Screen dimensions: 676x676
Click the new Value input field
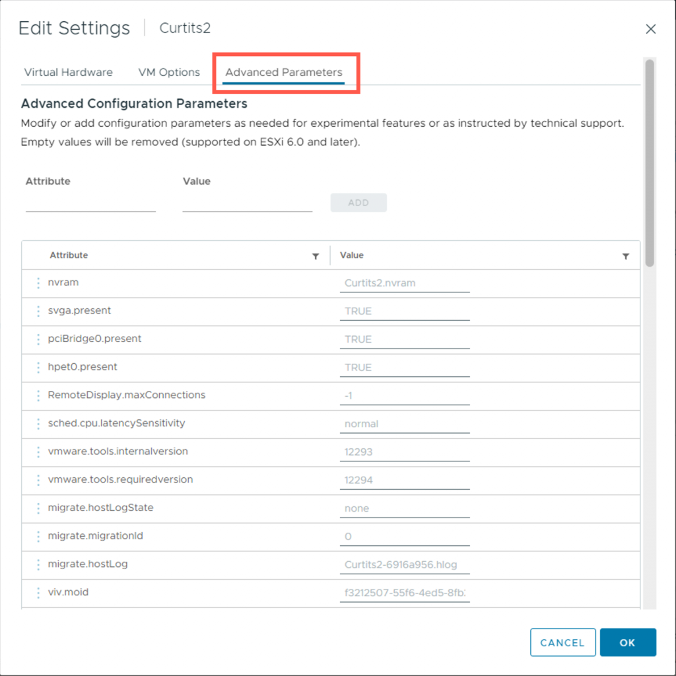pos(248,203)
